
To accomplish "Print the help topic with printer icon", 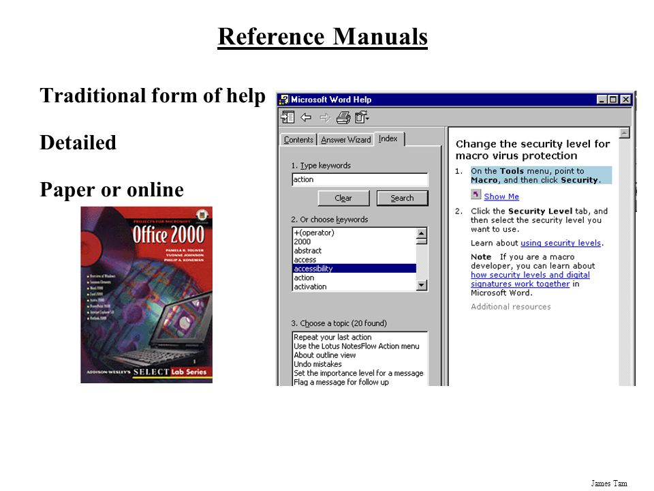I will pos(343,117).
